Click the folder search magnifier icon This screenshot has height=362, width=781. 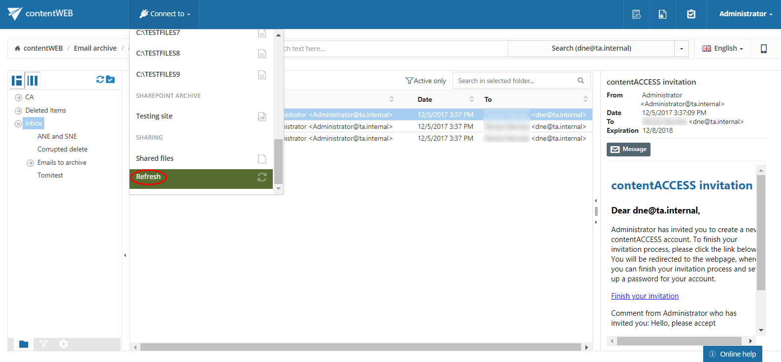[581, 81]
